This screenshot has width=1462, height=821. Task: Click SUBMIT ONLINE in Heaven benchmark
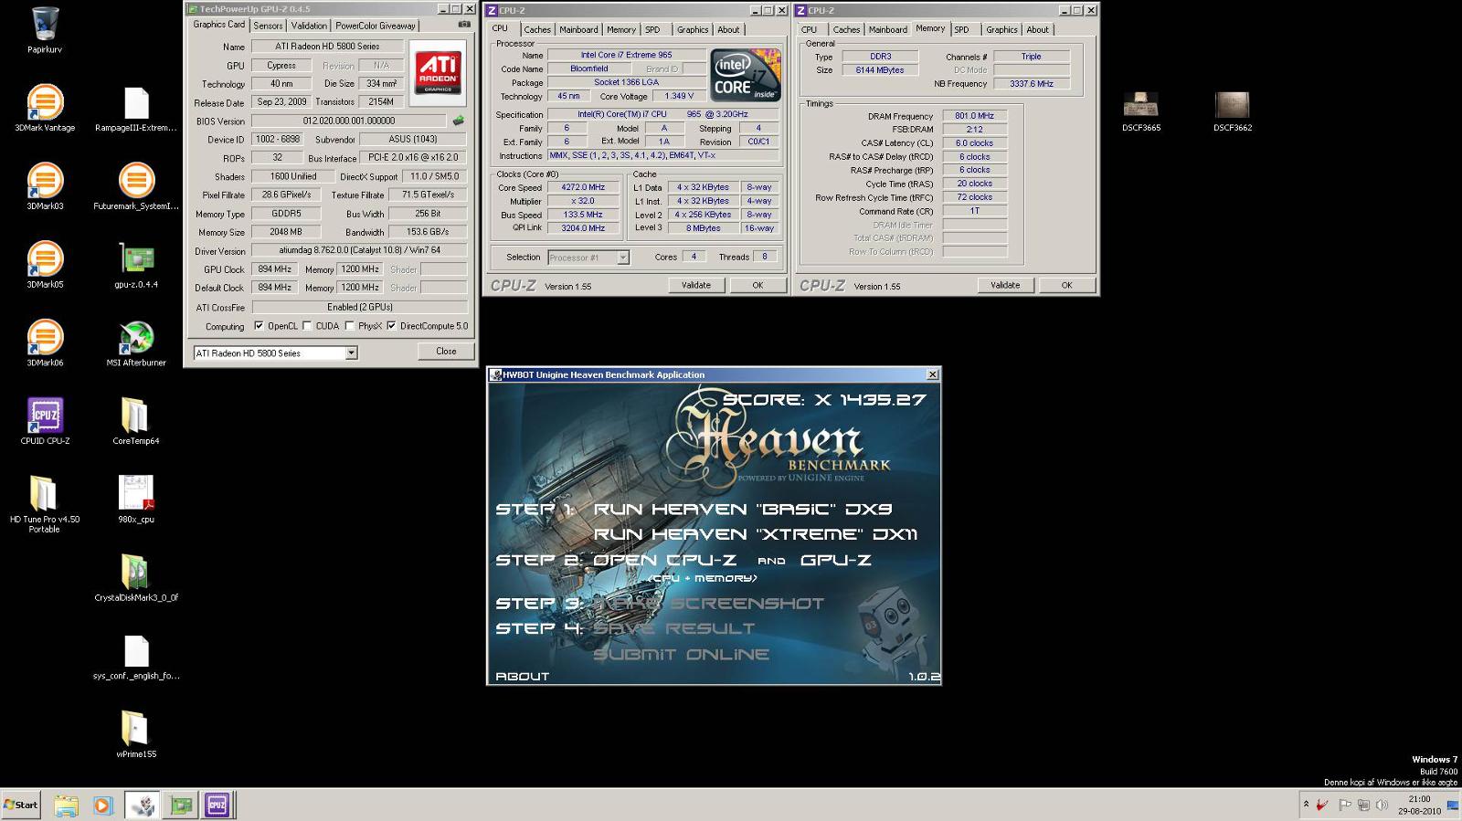tap(681, 654)
